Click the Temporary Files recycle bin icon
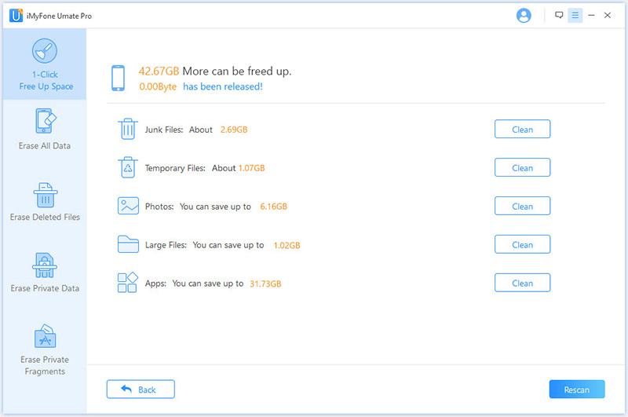 (128, 167)
